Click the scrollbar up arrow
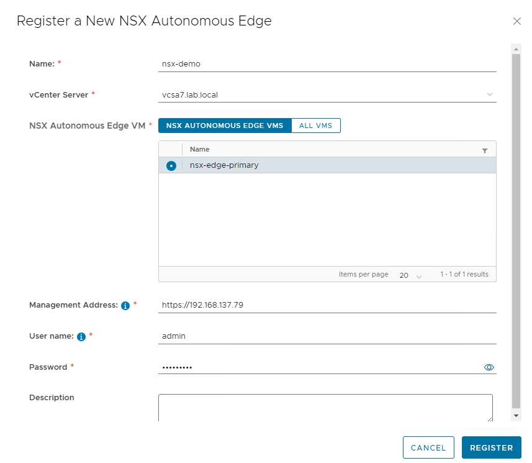This screenshot has width=532, height=463. point(516,48)
